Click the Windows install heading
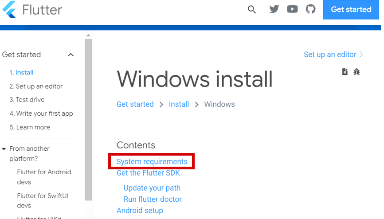 click(195, 79)
